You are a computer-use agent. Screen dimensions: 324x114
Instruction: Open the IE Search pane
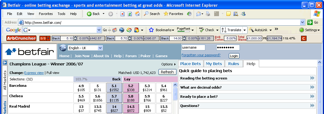152,14
